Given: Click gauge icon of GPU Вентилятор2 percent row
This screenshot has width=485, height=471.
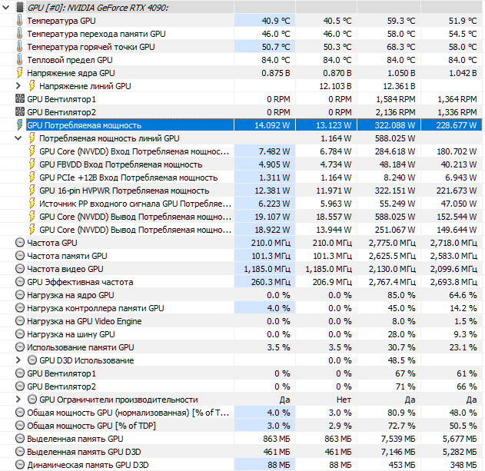Looking at the screenshot, I should tap(20, 386).
